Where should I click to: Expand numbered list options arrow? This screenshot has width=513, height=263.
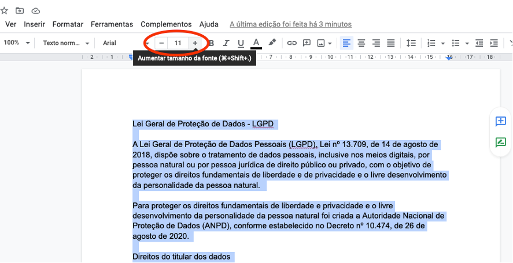click(x=442, y=43)
